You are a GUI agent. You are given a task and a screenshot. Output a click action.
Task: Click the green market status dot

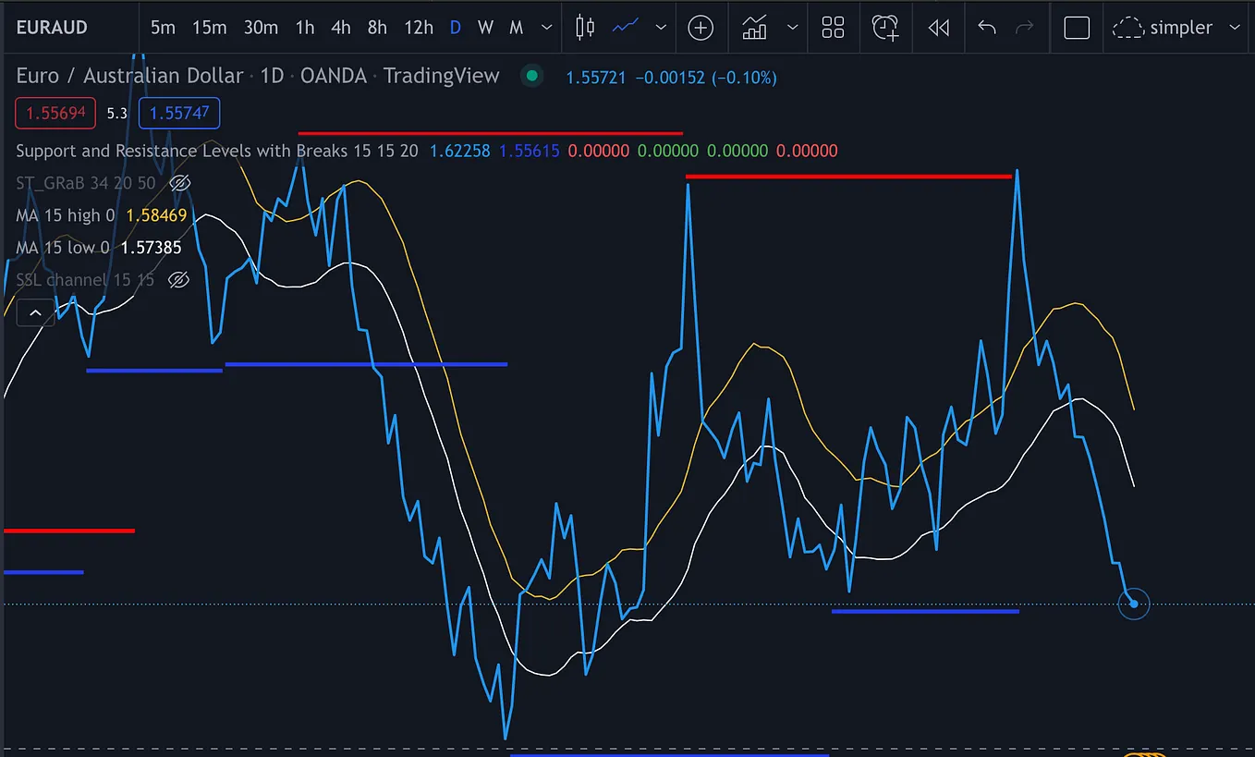[x=531, y=76]
